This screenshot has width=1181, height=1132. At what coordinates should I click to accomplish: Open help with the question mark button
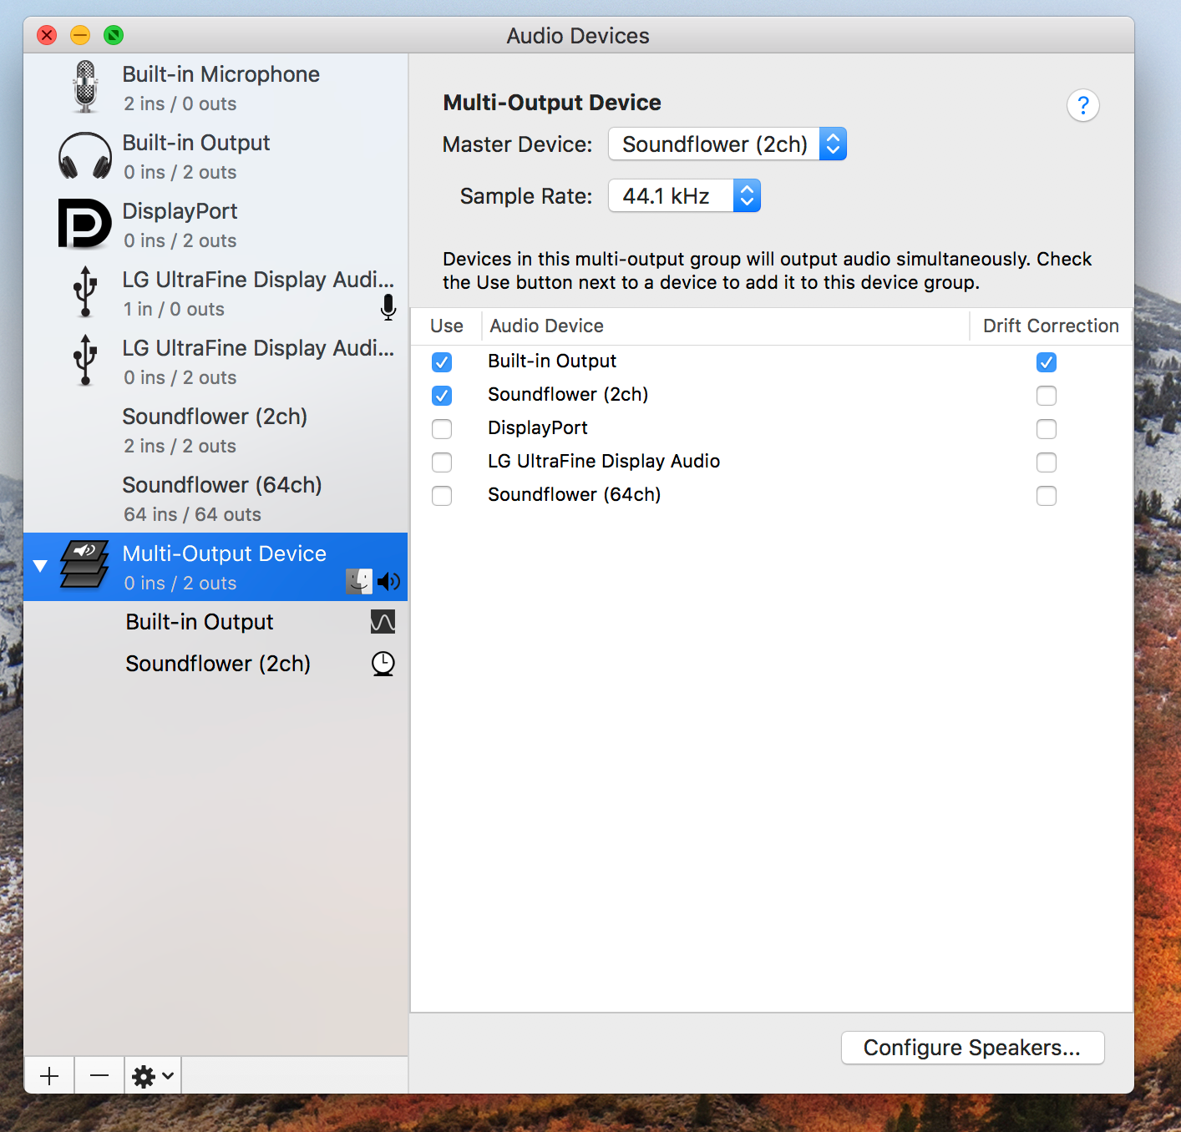(x=1083, y=105)
